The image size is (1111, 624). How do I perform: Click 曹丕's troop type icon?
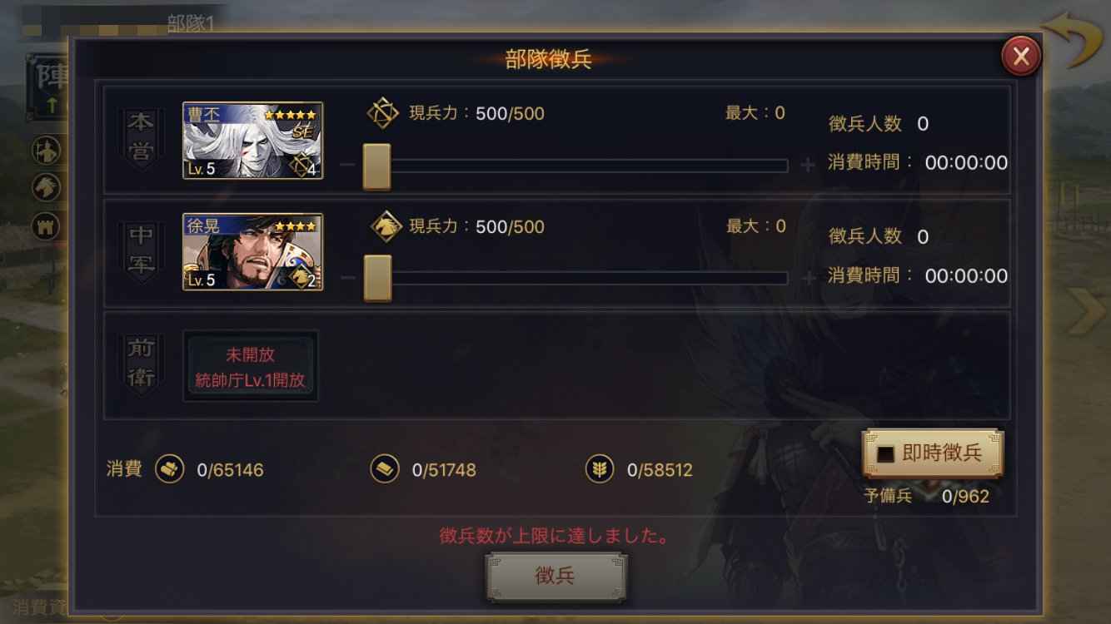click(x=383, y=112)
